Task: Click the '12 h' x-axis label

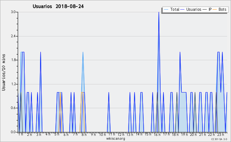Action: click(x=121, y=134)
